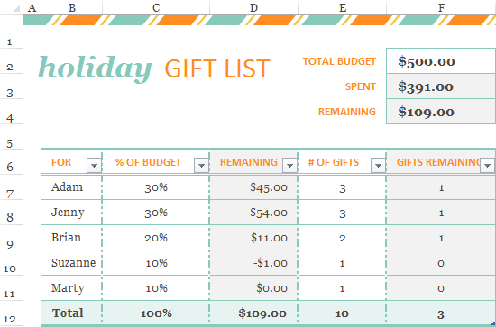Screen dimensions: 496x327
Task: Click Jenny's 30% budget cell
Action: [x=156, y=213]
